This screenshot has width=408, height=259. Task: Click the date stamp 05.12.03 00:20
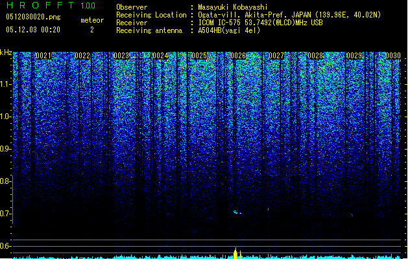[x=33, y=30]
